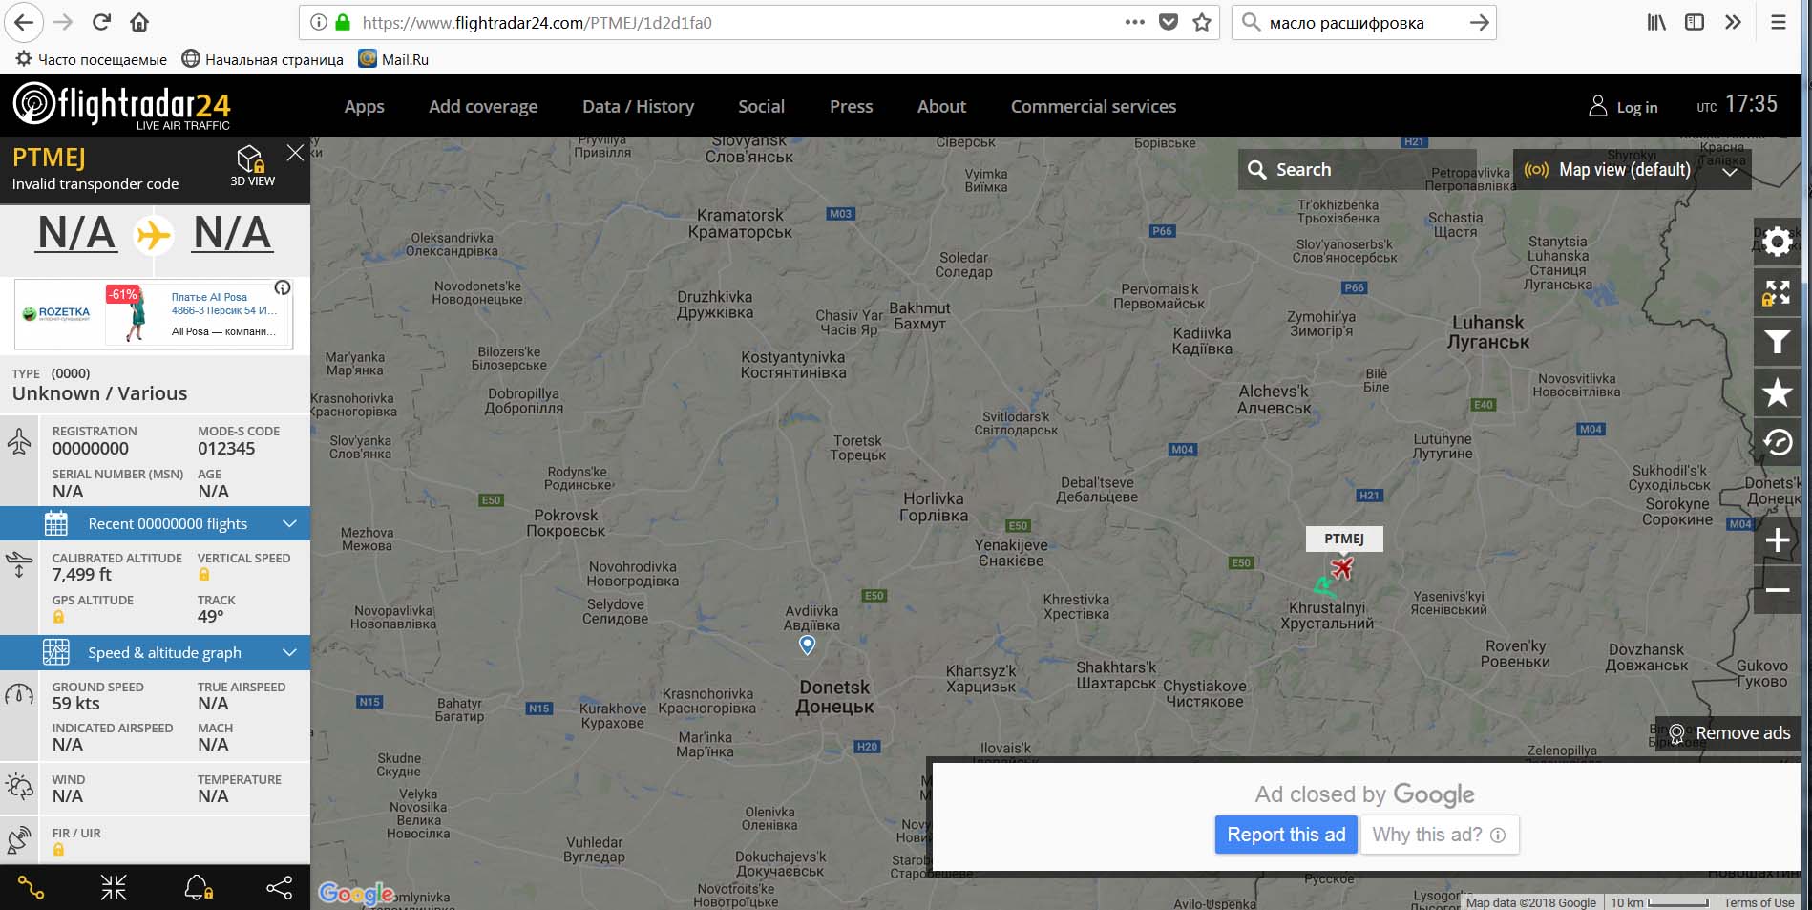Open the Map view (default) dropdown
This screenshot has width=1812, height=910.
(1632, 170)
